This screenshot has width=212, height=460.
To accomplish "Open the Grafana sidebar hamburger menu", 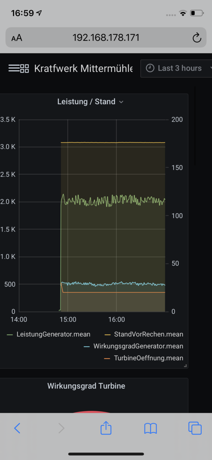I will 14,68.
